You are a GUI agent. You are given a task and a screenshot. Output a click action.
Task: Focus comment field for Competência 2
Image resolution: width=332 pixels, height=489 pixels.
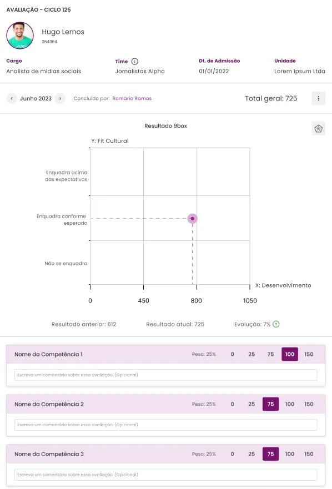point(165,425)
